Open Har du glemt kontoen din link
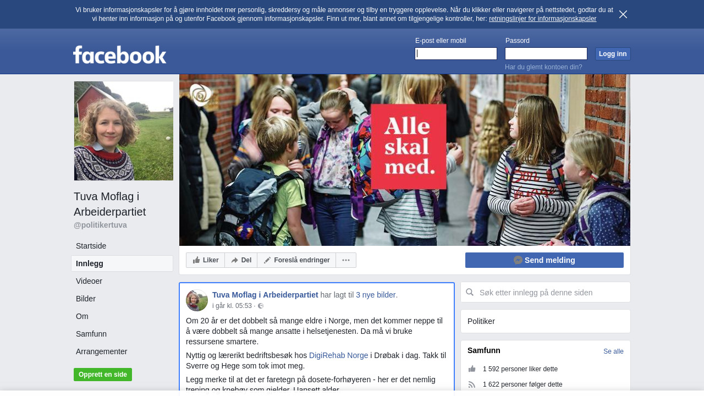Image resolution: width=704 pixels, height=396 pixels. tap(543, 67)
